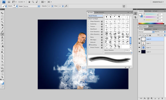Screen dimensions: 166x100
Task: Select the History Brush tool
Action: [x=2, y=40]
